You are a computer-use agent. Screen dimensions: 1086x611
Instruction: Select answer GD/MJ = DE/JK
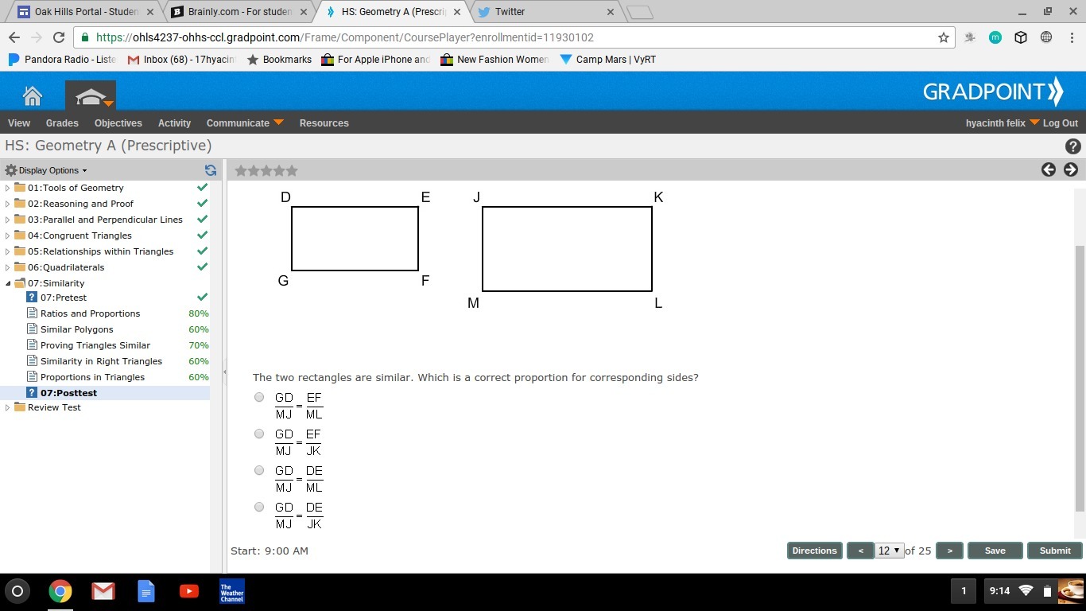[259, 507]
